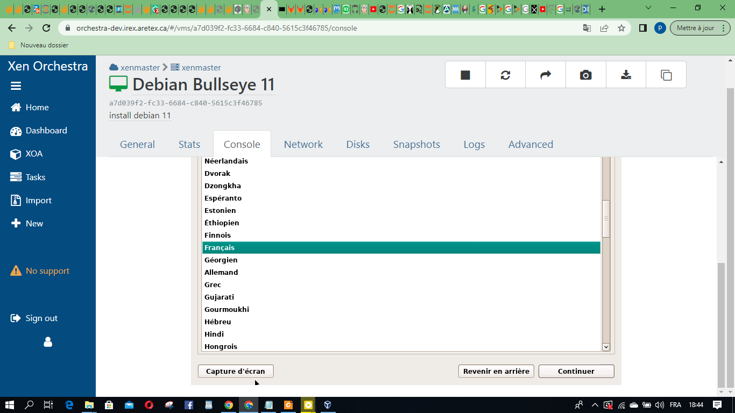Click the FRA language indicator in taskbar
The width and height of the screenshot is (735, 413).
tap(675, 405)
